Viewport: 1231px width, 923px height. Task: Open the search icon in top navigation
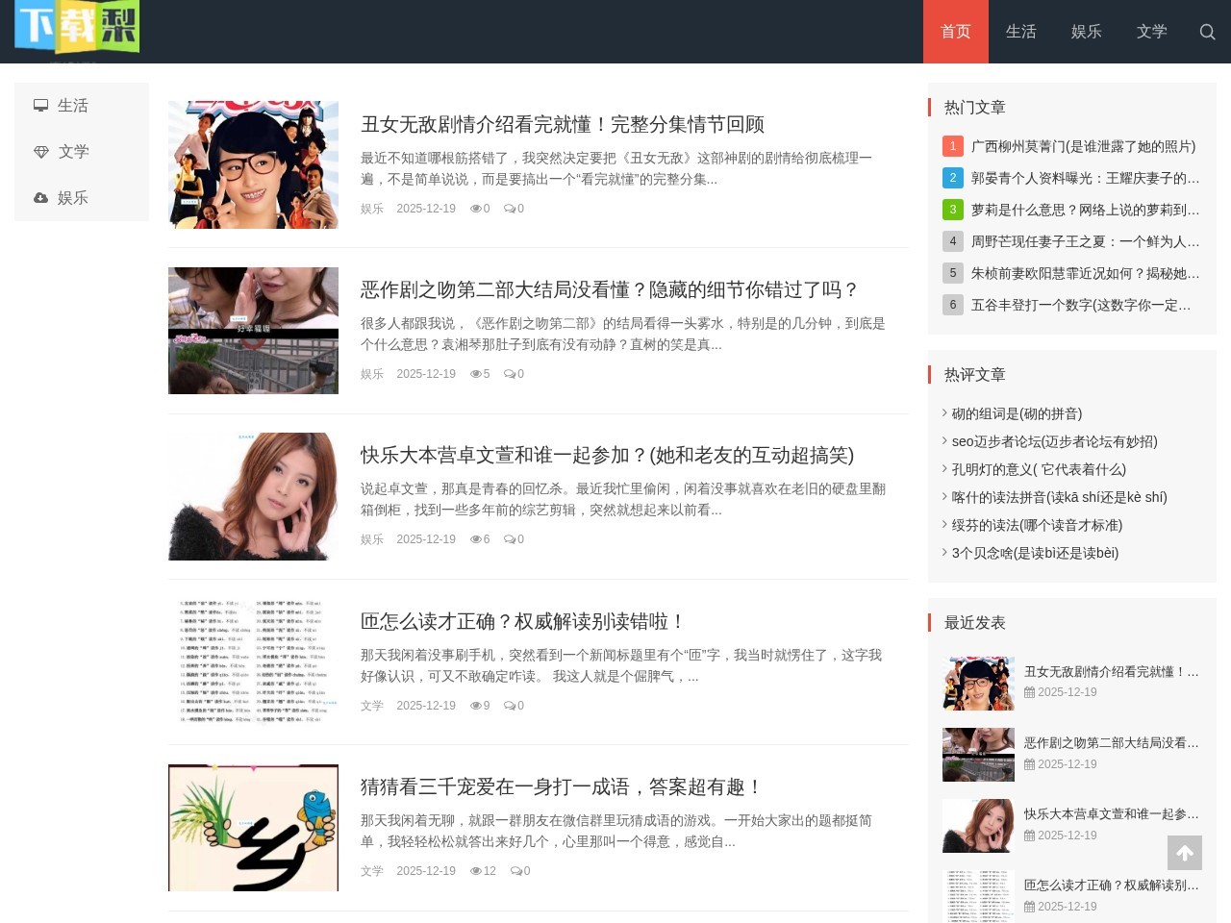(x=1208, y=32)
